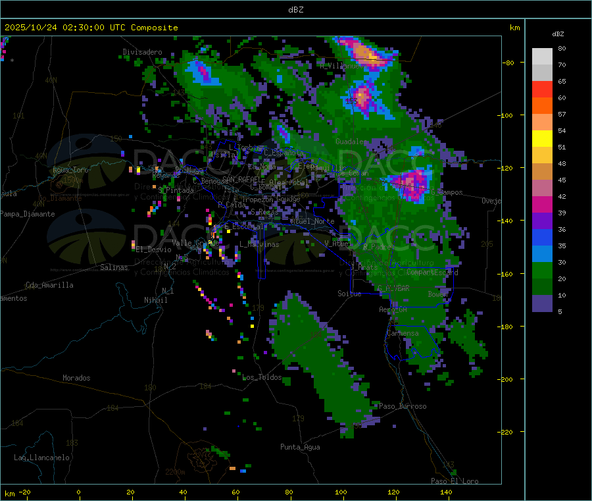Click the Aero_GH label
Screen dimensions: 592x501
click(393, 310)
